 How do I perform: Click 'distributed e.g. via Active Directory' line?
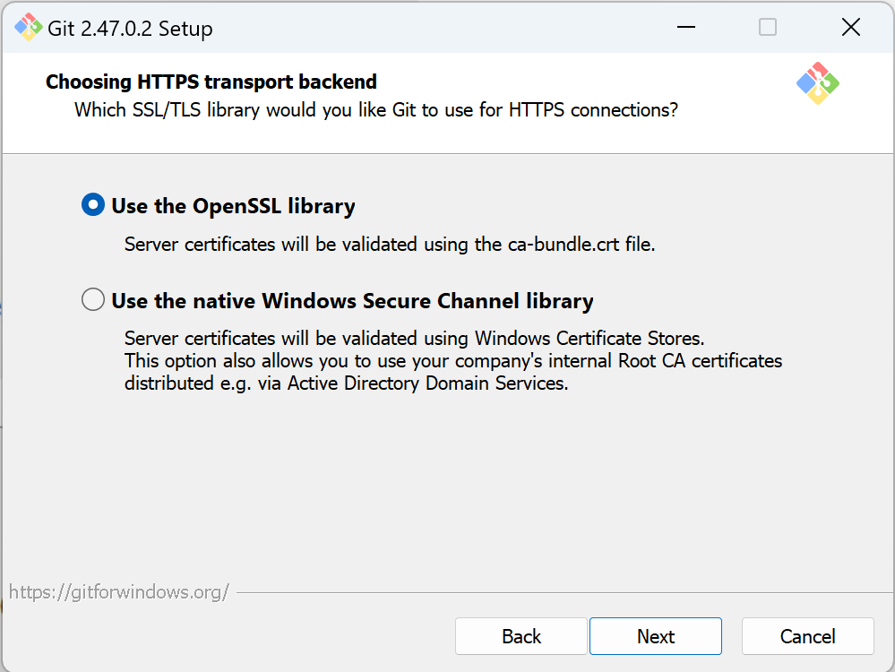coord(347,383)
